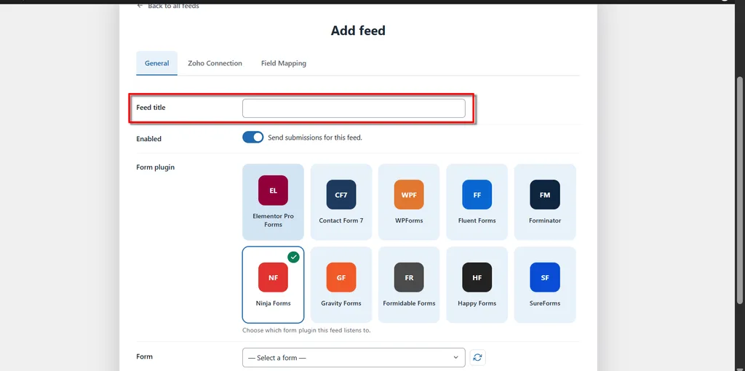Click the green checkmark on Ninja Forms
745x371 pixels.
294,257
